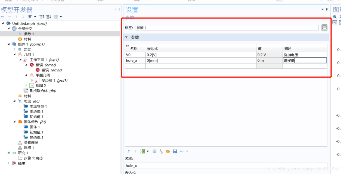This screenshot has width=341, height=174.
Task: Click the back arrow in Model Builder toolbar
Action: 2,17
